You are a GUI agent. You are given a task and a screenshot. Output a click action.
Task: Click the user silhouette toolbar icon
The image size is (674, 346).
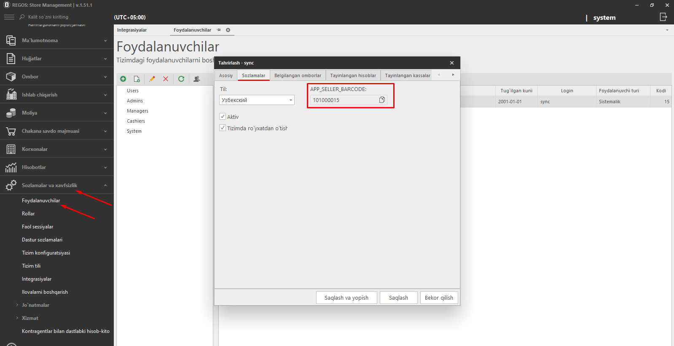(x=196, y=79)
